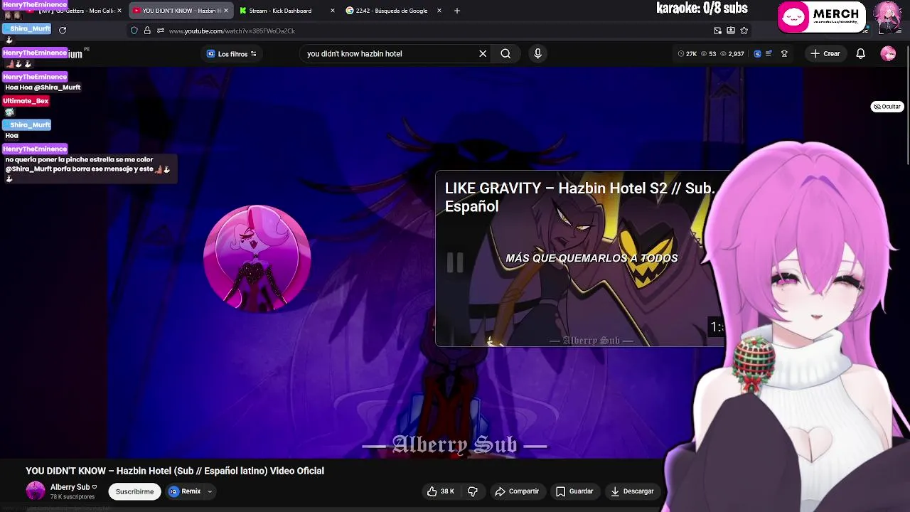This screenshot has width=910, height=512.
Task: Click the video title text
Action: tap(175, 471)
